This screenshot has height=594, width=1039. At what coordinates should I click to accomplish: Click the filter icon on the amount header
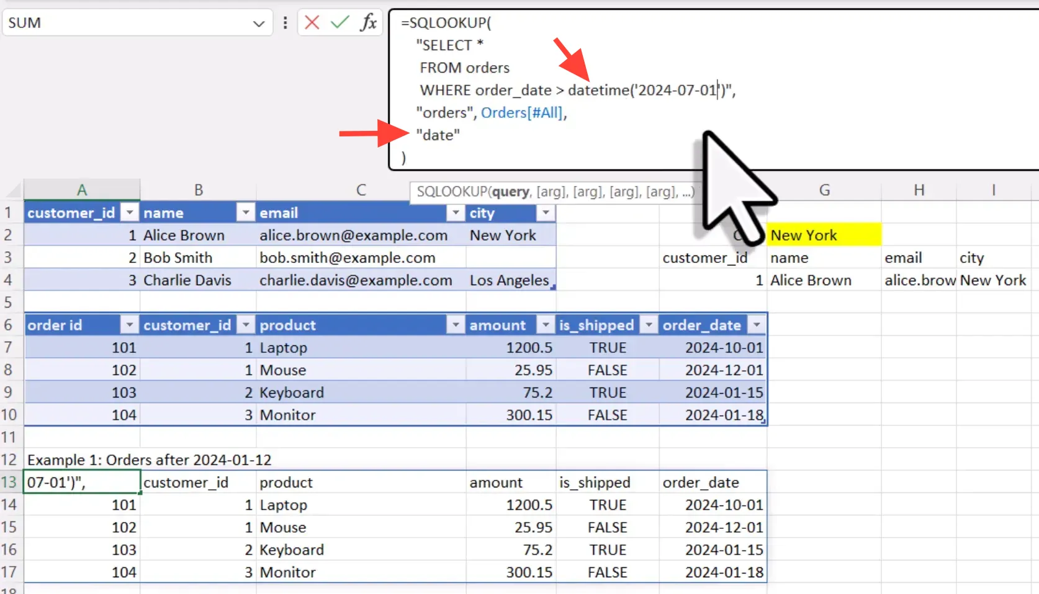545,324
